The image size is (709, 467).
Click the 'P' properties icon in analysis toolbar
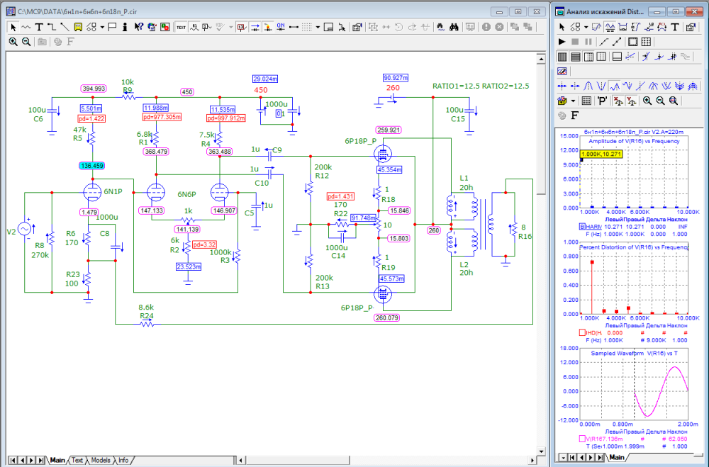tap(602, 101)
